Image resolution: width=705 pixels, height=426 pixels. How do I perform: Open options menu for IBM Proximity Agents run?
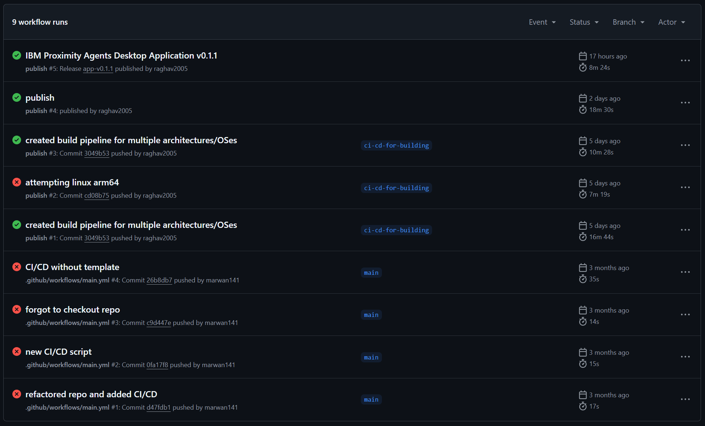tap(685, 61)
